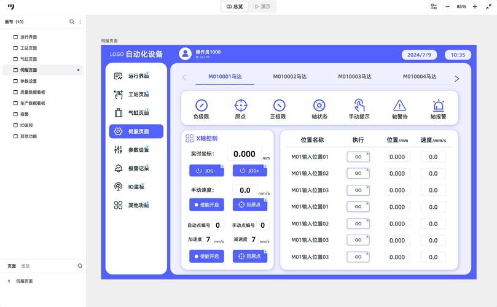
Task: Open 气缸页面 in the blue sidebar
Action: 136,113
